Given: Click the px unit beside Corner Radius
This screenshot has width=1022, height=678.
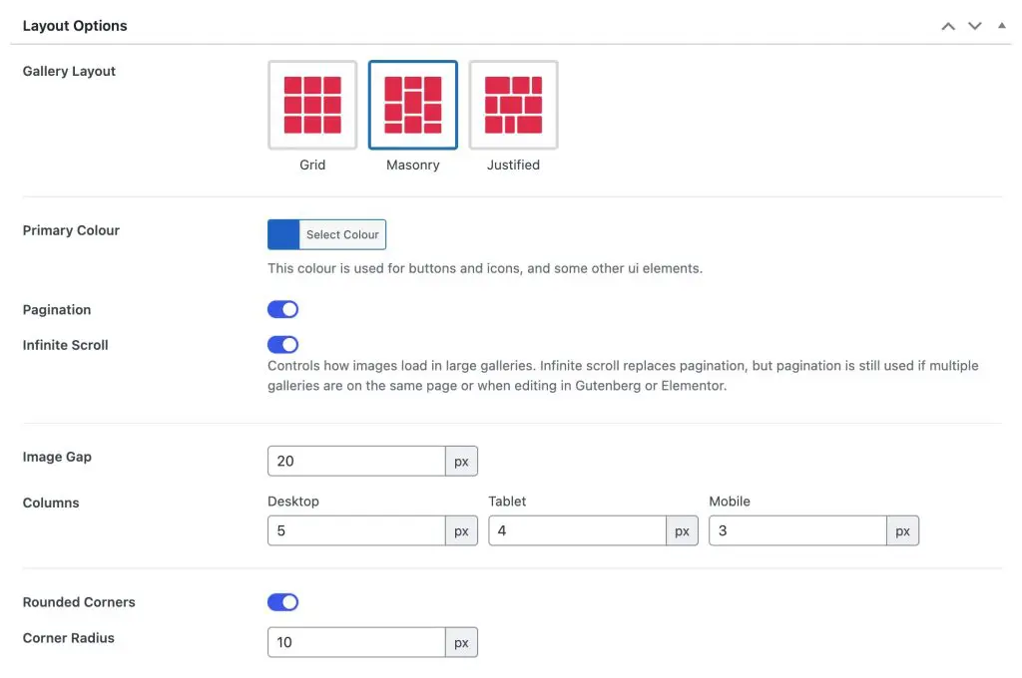Looking at the screenshot, I should coord(461,642).
